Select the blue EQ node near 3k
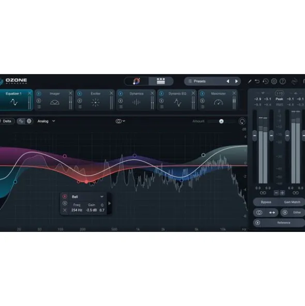Viewport: 305px width, 306px height. tap(181, 180)
